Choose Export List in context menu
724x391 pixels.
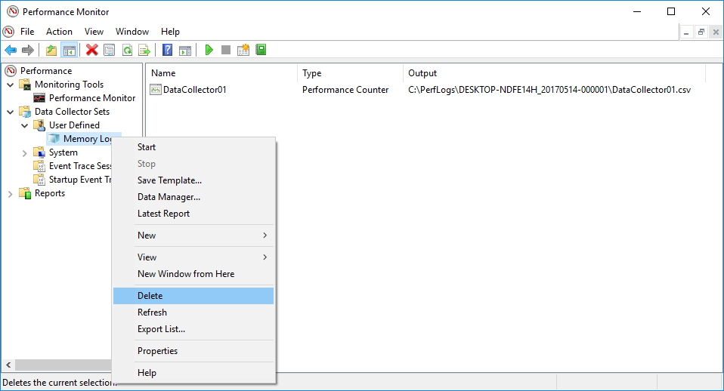click(x=193, y=329)
